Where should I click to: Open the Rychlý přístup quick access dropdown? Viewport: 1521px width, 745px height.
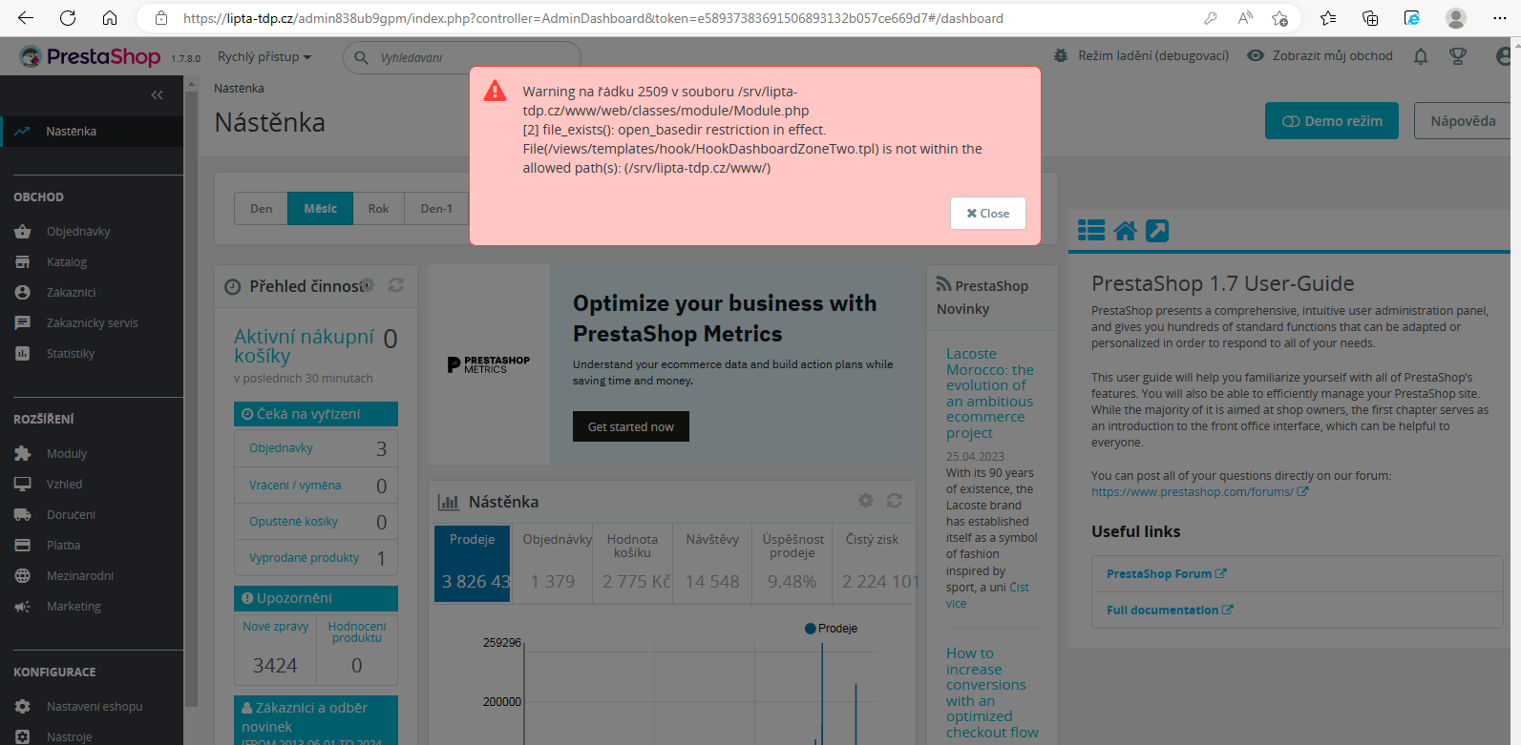pos(264,57)
